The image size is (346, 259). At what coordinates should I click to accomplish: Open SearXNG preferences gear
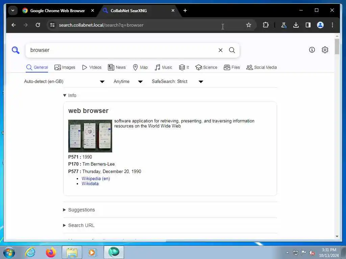325,50
